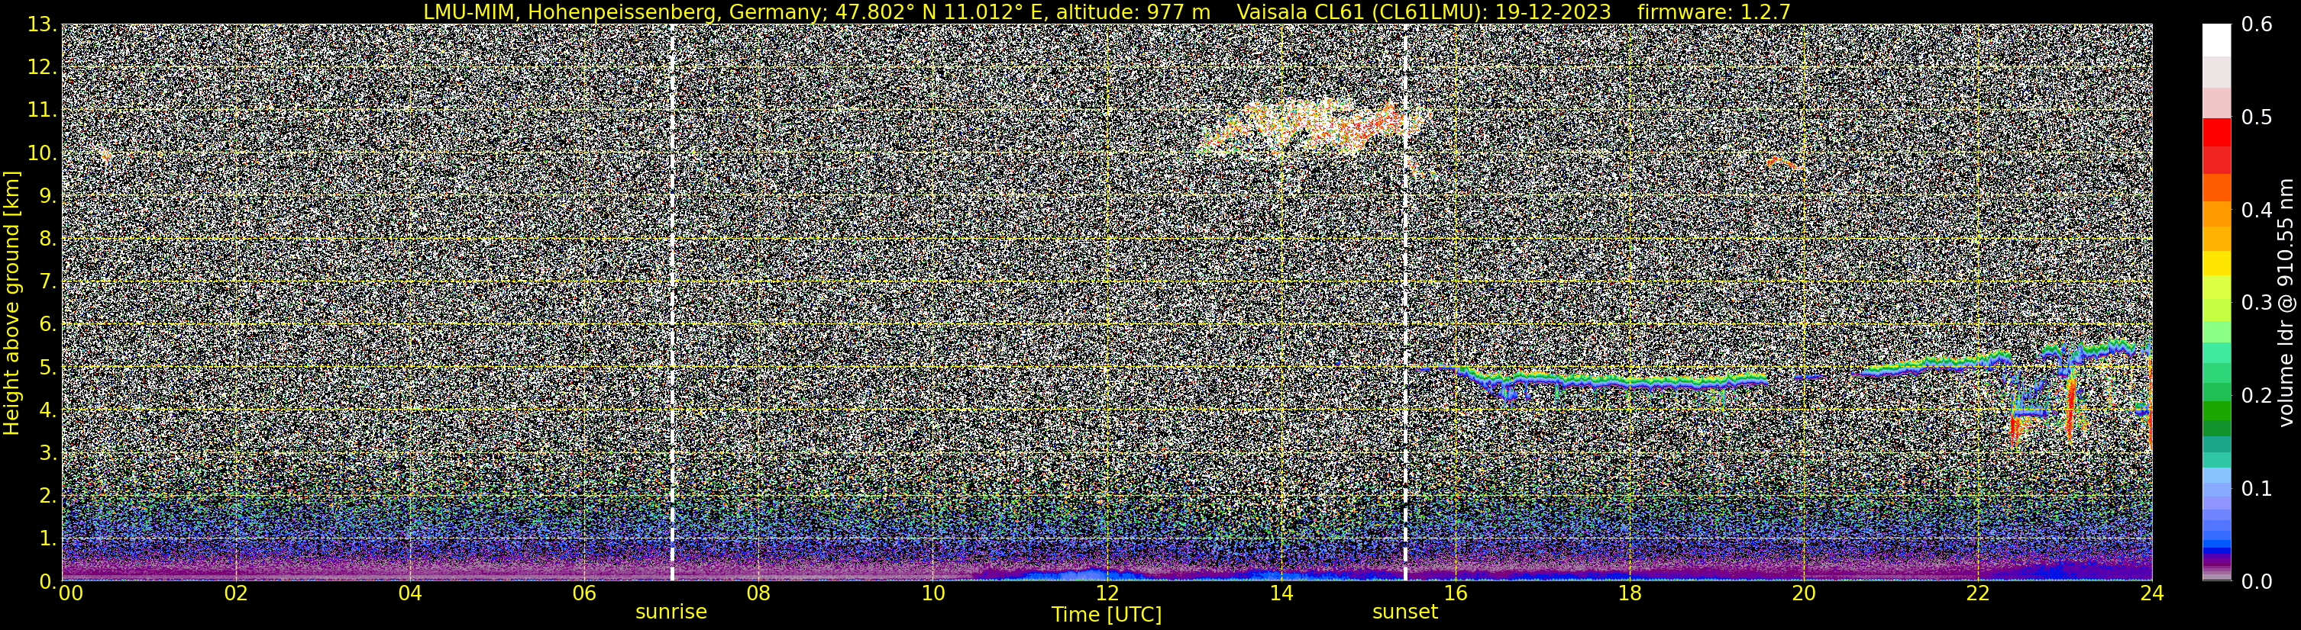Click the '0.3' colorbar tick label

coord(2257,304)
